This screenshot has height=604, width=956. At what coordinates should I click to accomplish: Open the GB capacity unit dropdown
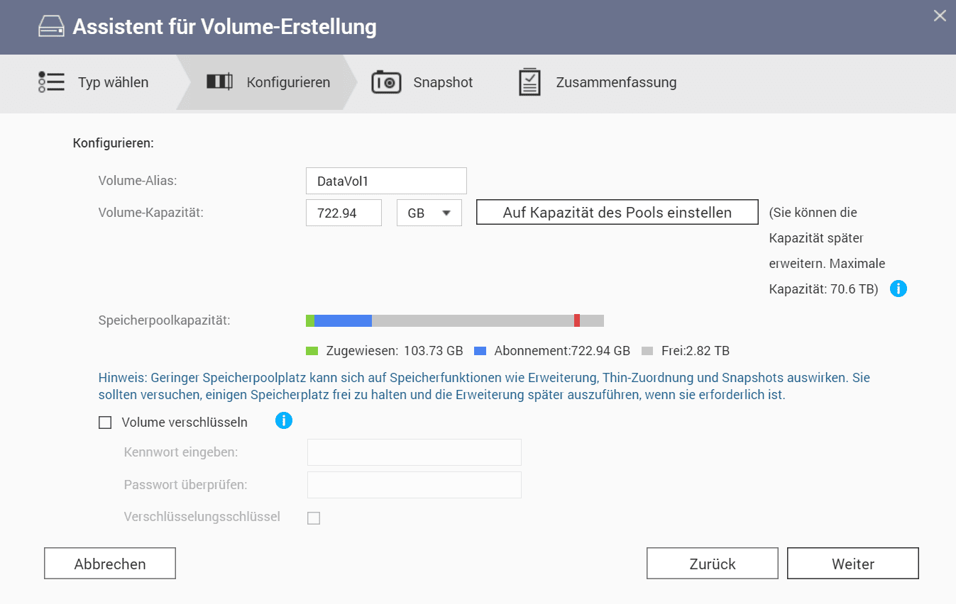coord(429,213)
